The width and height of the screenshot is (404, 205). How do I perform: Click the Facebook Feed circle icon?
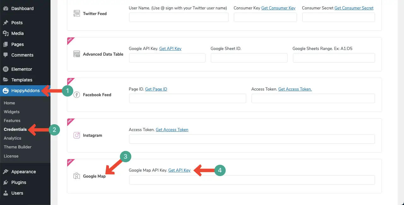[x=77, y=95]
